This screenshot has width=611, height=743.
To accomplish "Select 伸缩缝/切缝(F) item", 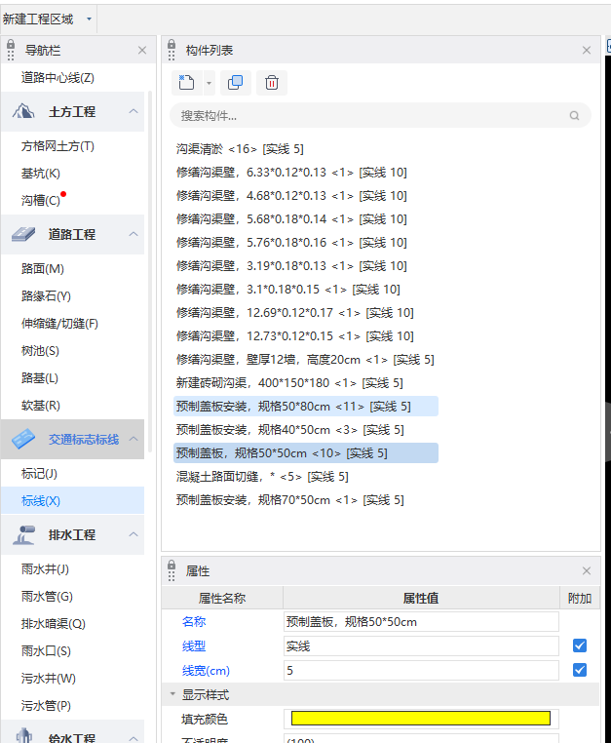I will (x=59, y=324).
